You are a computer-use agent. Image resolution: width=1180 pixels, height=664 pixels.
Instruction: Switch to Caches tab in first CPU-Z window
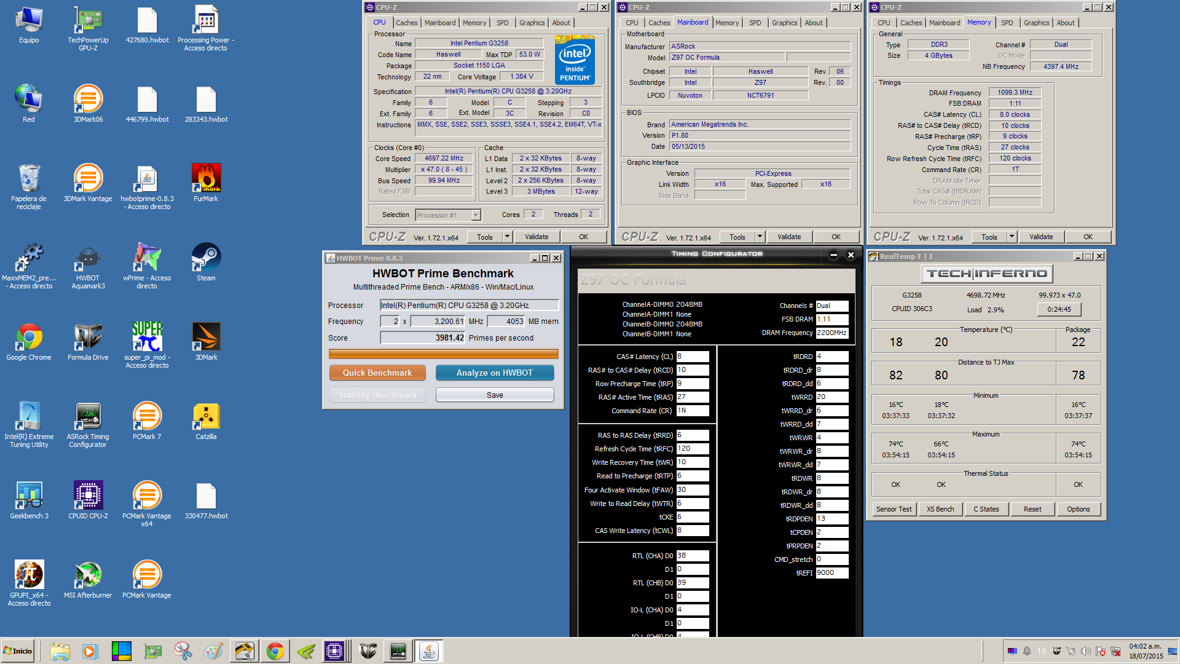(x=406, y=23)
